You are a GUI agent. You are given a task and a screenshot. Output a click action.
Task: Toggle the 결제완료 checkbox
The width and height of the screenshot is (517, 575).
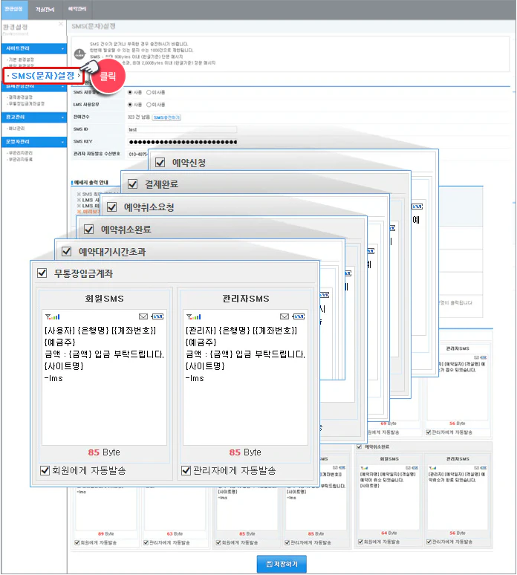coord(132,184)
